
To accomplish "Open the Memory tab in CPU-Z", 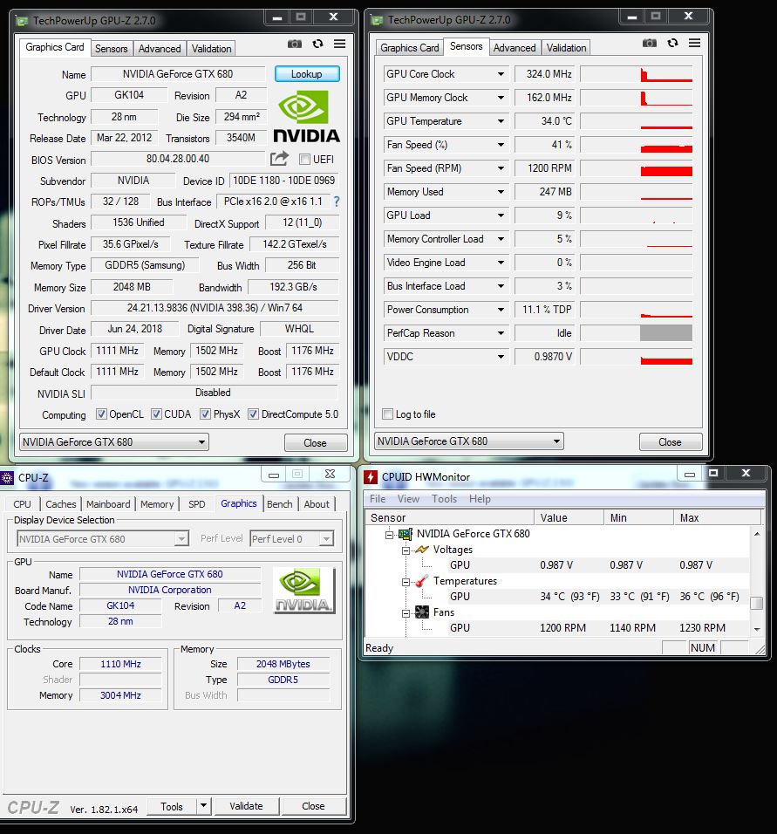I will pos(157,503).
